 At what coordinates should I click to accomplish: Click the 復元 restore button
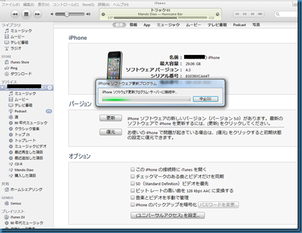pos(111,132)
